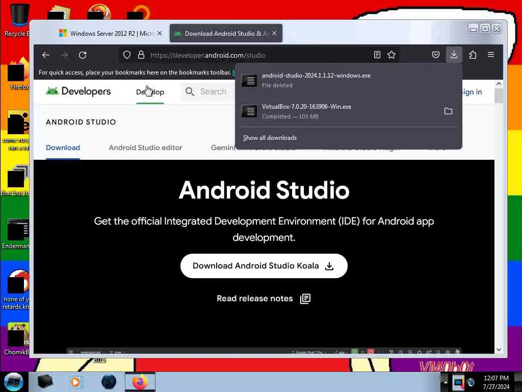Click the android-studio-2024.1.1.12-windows.exe entry
The image size is (522, 392).
tap(348, 80)
